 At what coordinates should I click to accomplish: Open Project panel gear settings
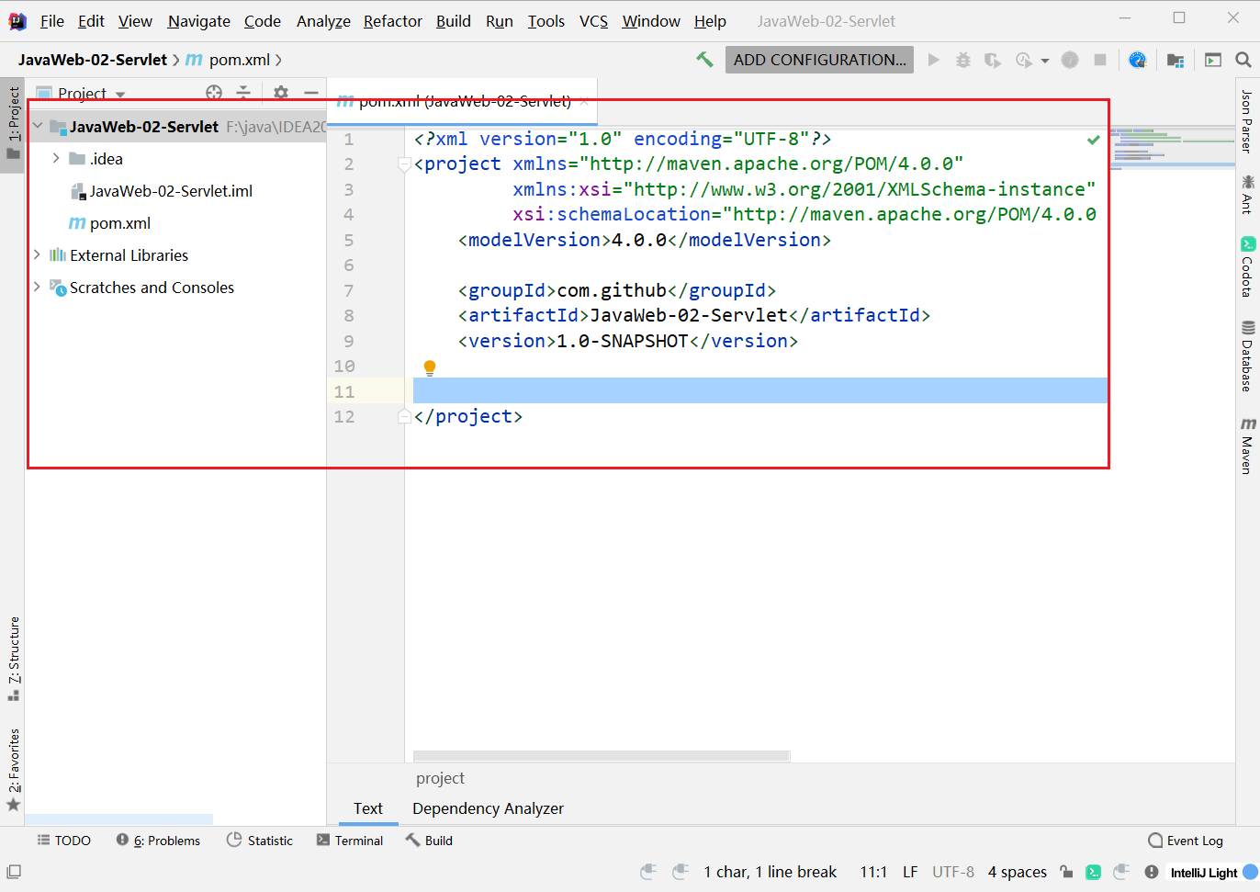281,93
